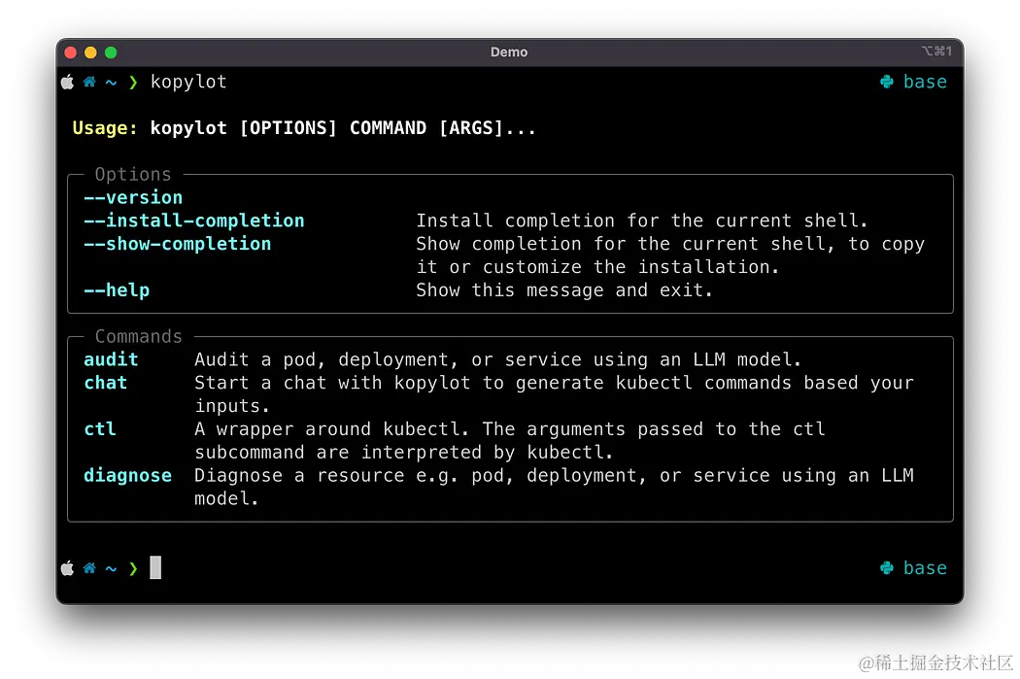Click the terminal cursor block at bottom prompt

coord(155,568)
